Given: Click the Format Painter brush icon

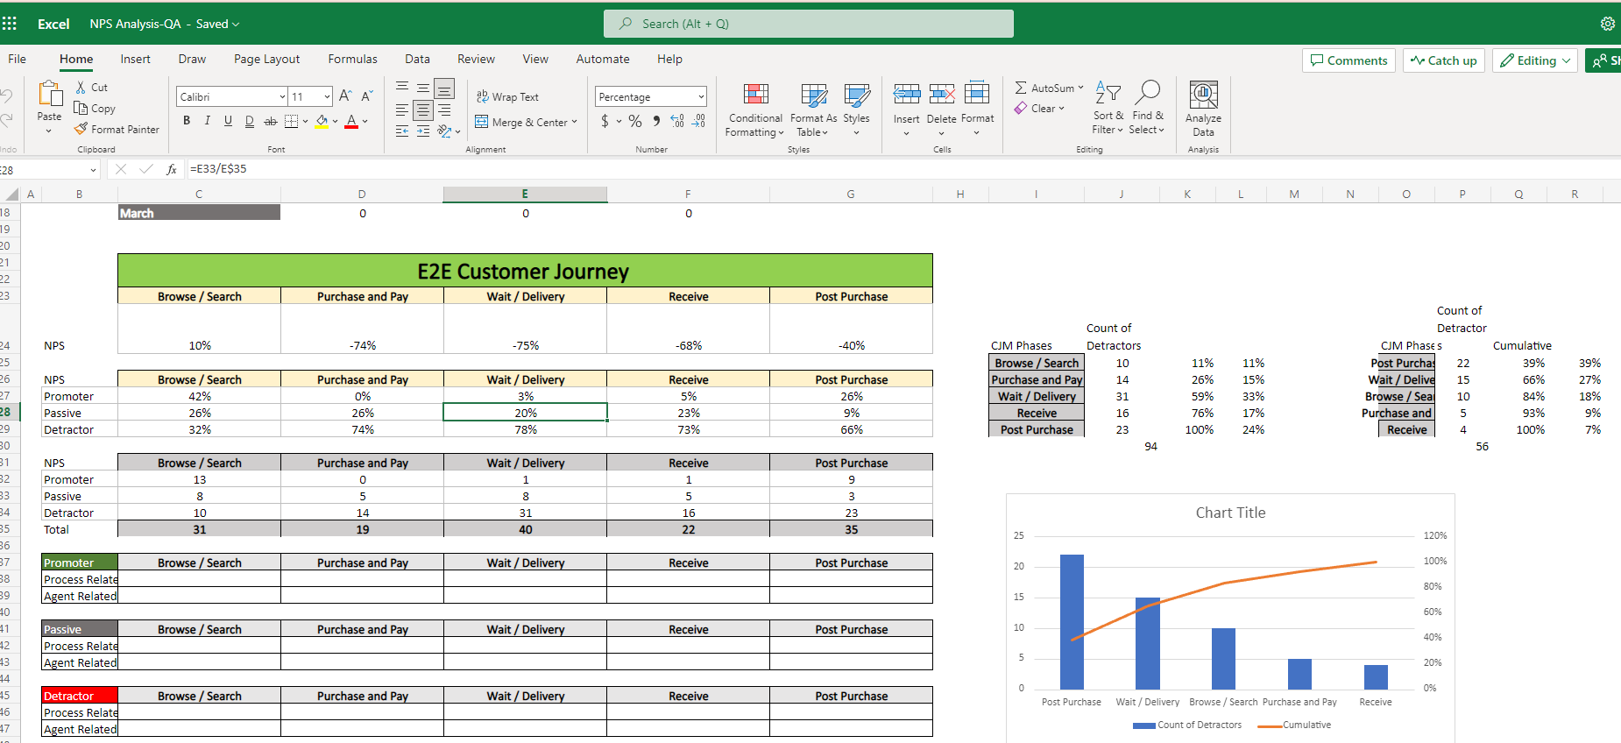Looking at the screenshot, I should [81, 129].
